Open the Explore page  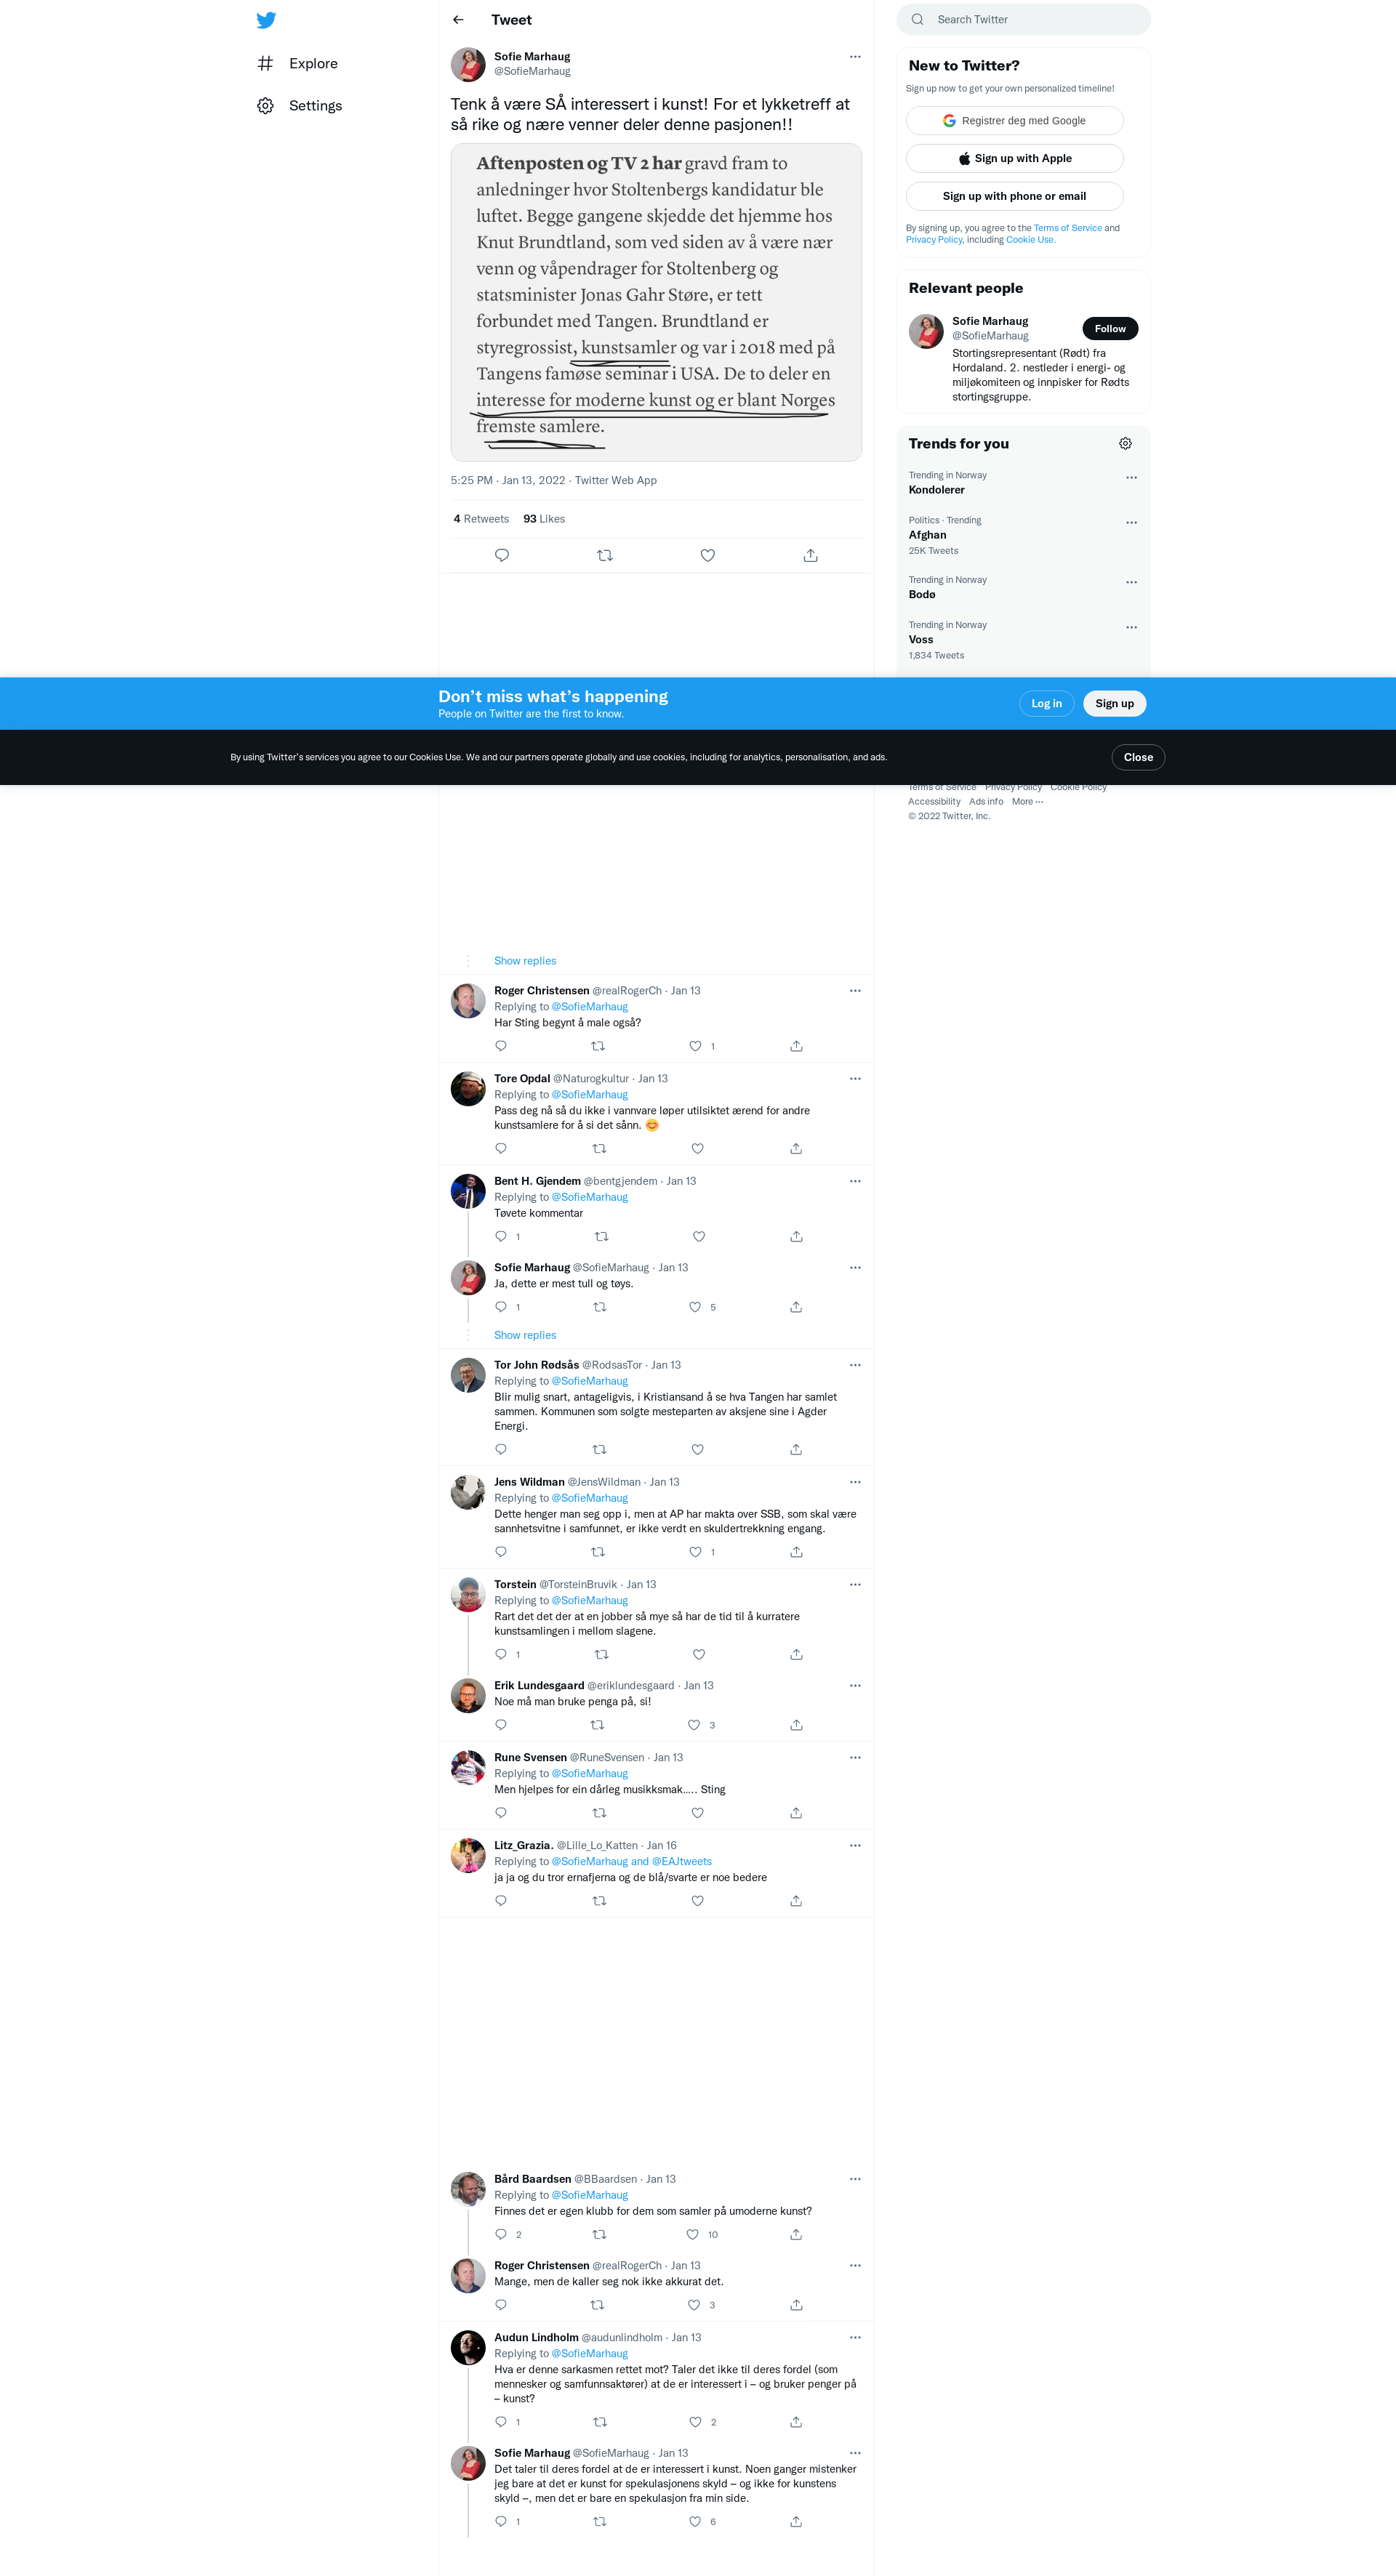(298, 64)
